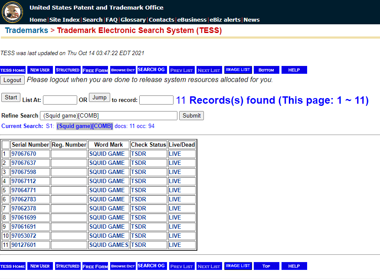380x279 pixels.
Task: Open serial number 97061691
Action: point(24,226)
